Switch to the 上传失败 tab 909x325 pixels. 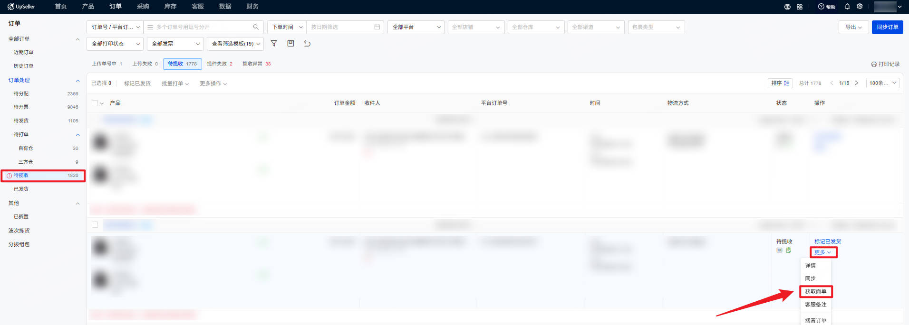coord(145,64)
